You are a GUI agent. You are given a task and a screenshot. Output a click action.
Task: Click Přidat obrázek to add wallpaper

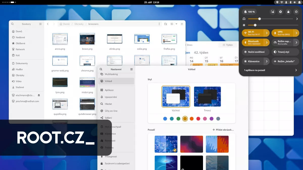(x=223, y=130)
